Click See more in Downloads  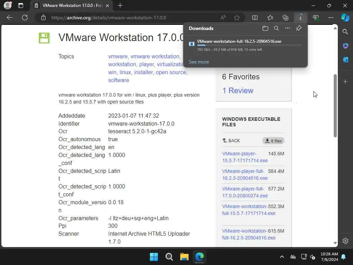[x=199, y=62]
